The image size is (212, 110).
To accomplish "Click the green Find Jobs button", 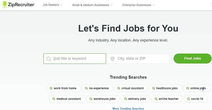I will 192,59.
